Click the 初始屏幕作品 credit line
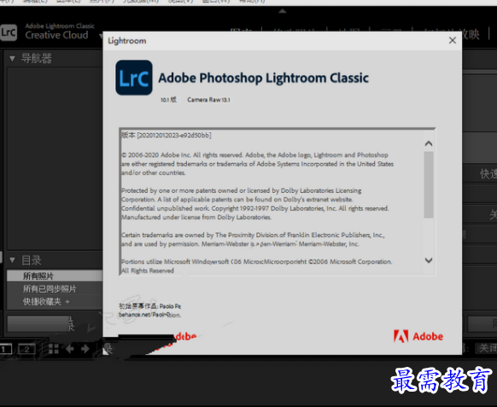This screenshot has width=497, height=407. point(149,306)
